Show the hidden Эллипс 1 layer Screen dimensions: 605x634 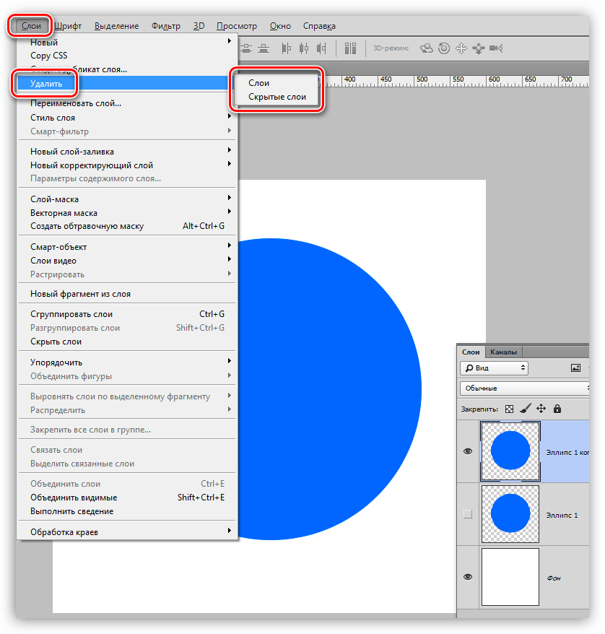click(468, 514)
